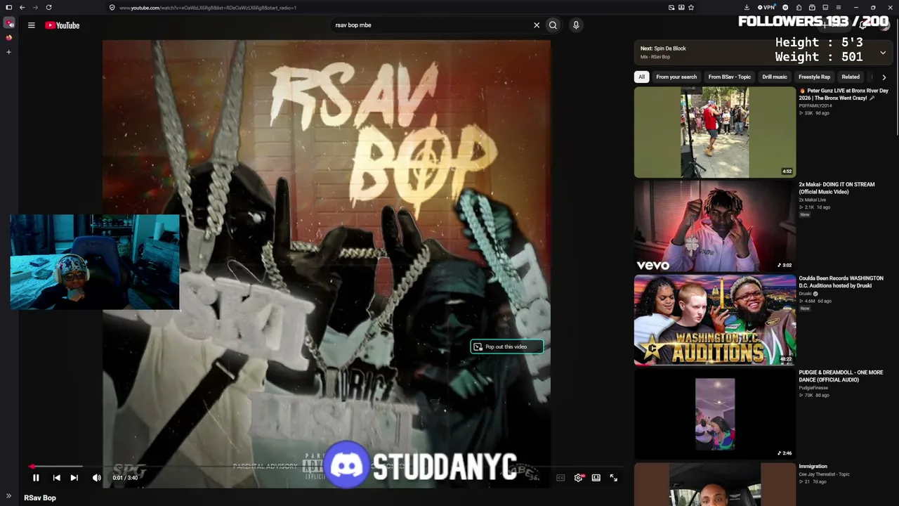Toggle the browser sidebar panel
The image size is (899, 506).
pyautogui.click(x=8, y=8)
